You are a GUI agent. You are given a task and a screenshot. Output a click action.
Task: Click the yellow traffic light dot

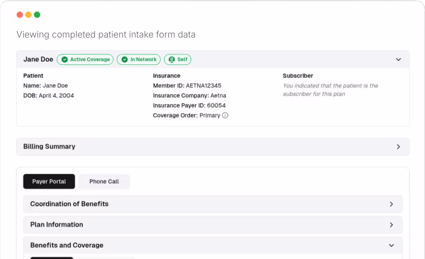[x=28, y=14]
